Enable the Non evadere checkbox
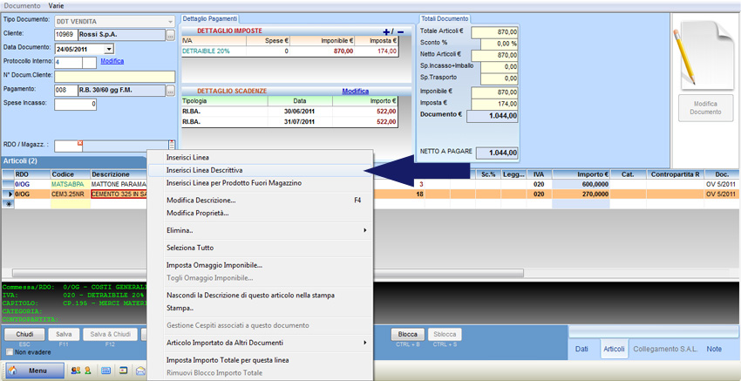The height and width of the screenshot is (381, 741). (8, 351)
